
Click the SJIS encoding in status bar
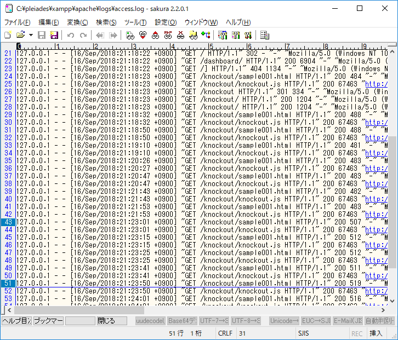pos(304,333)
